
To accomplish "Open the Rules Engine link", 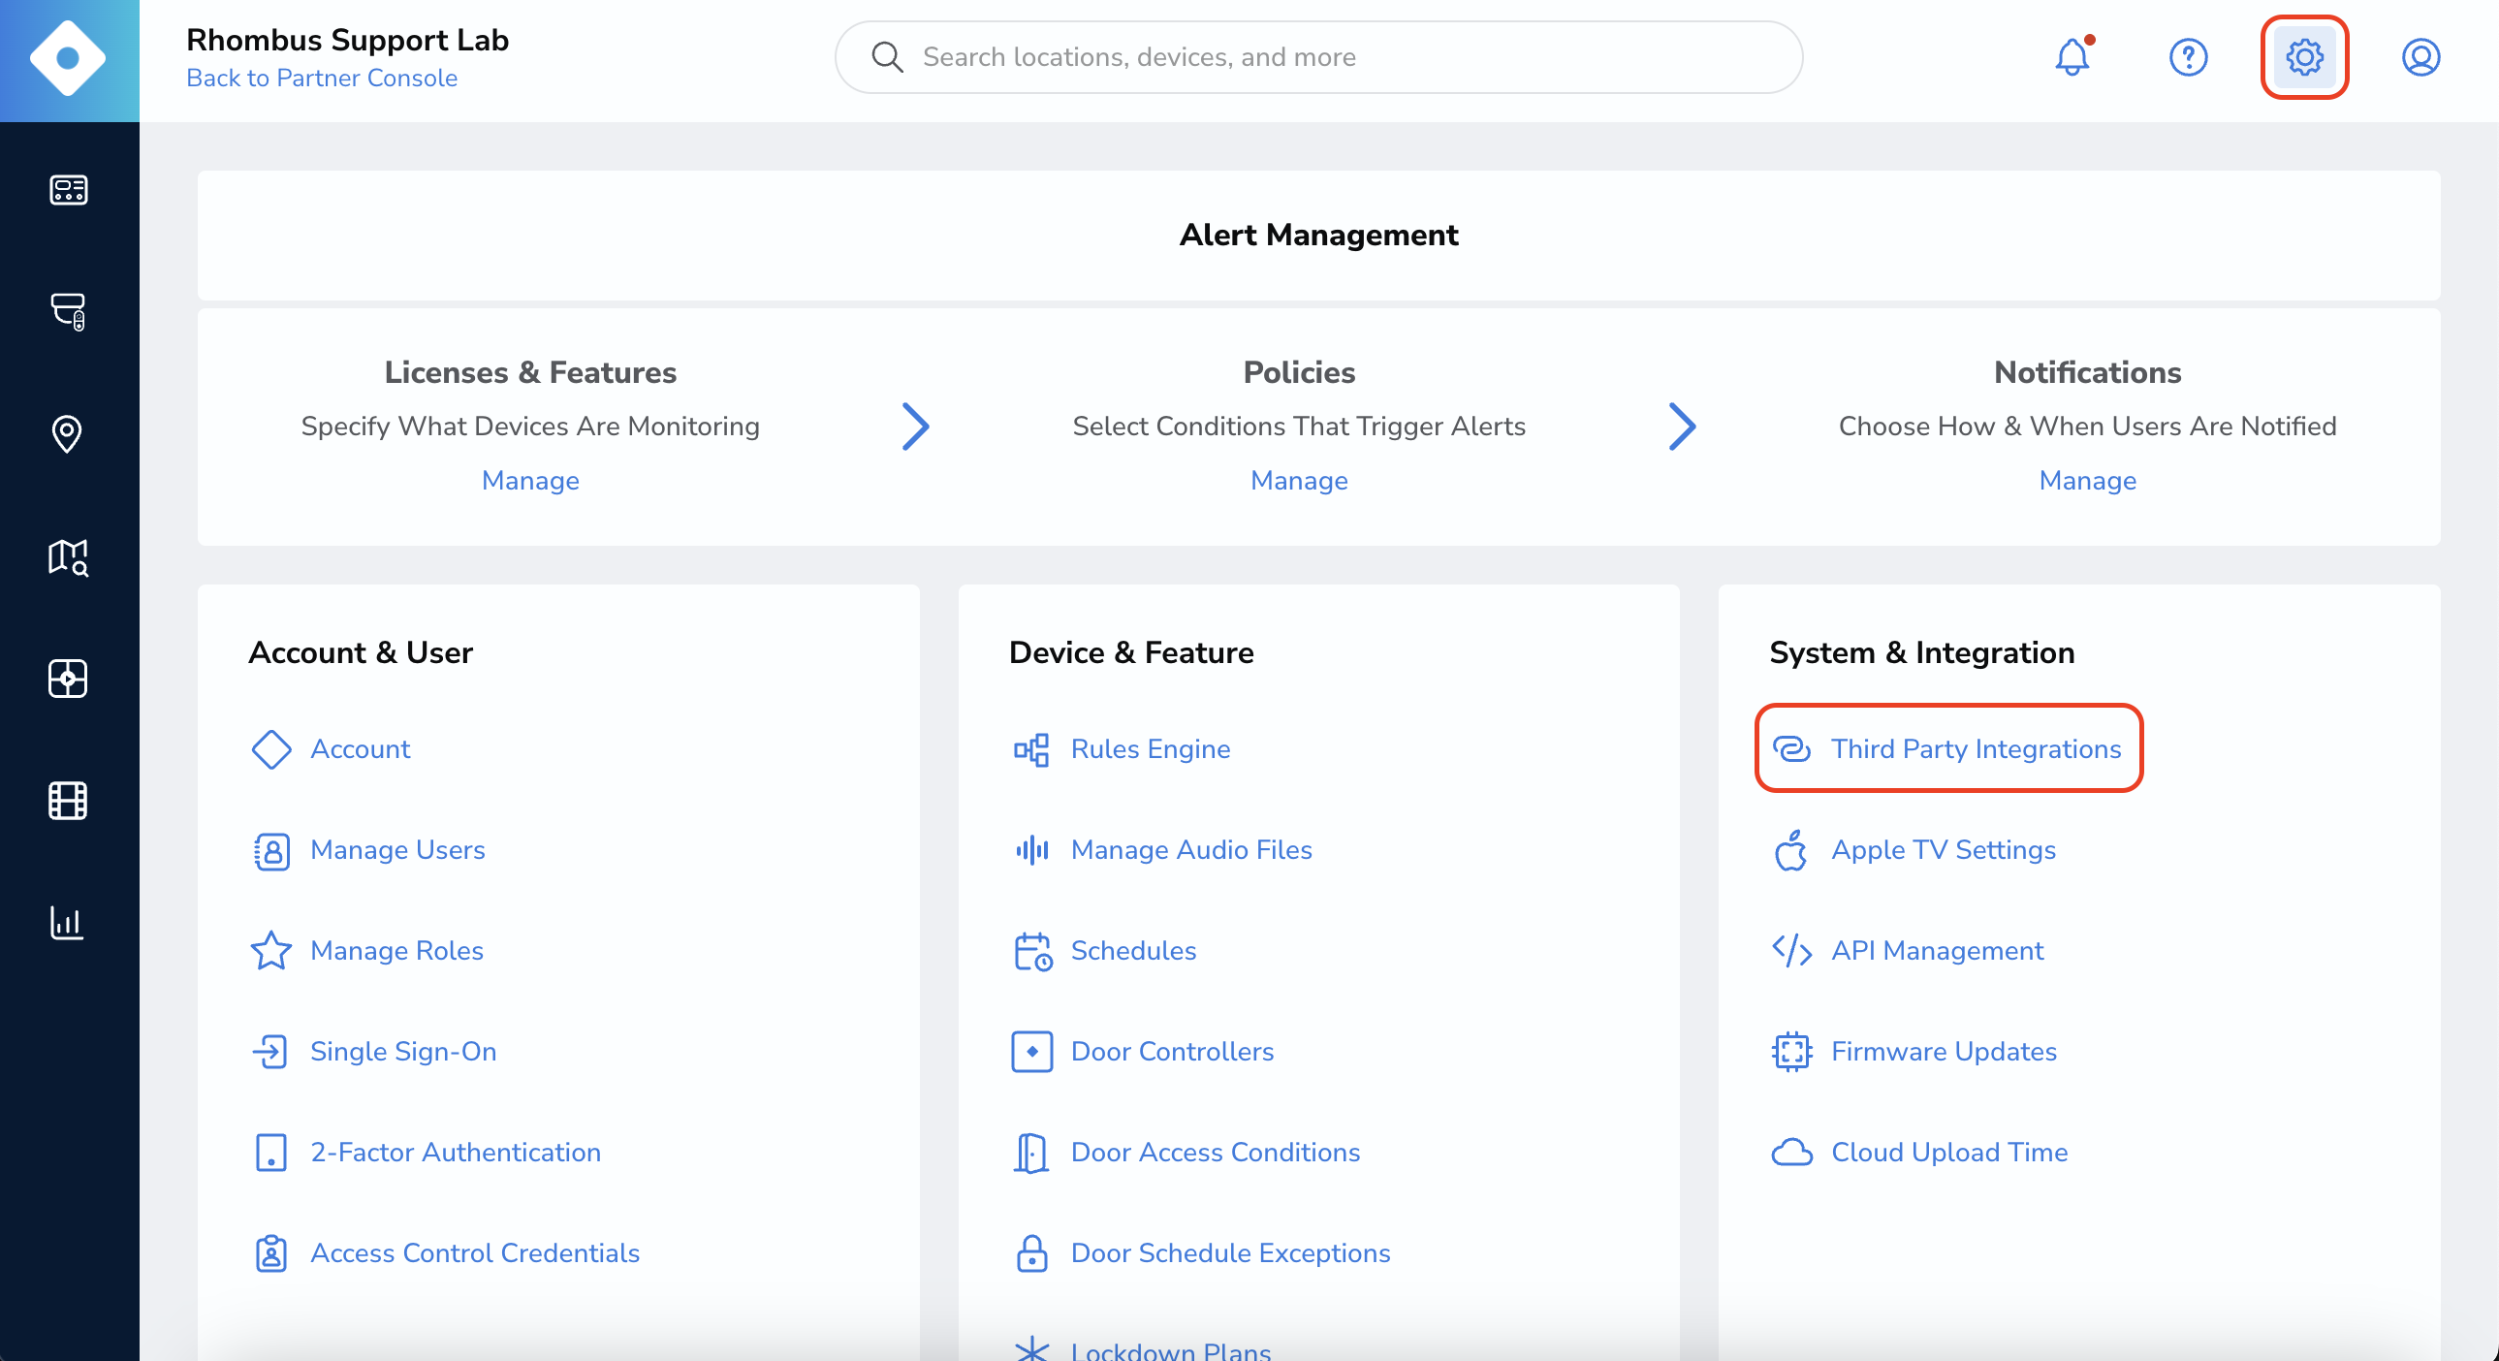I will 1151,749.
